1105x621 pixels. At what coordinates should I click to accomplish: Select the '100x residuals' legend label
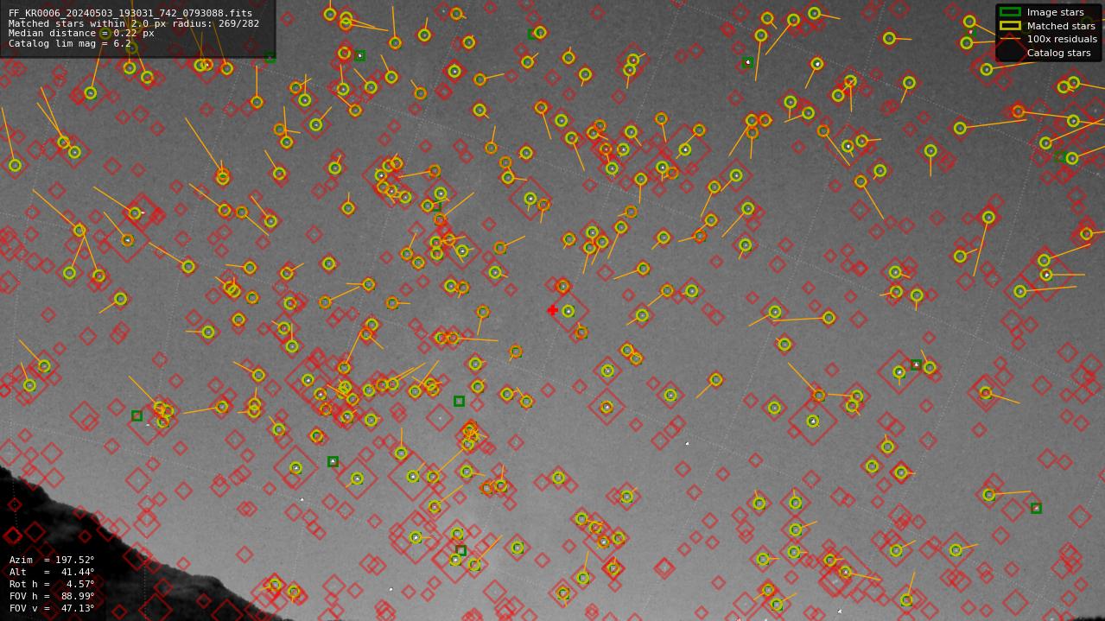[1062, 39]
